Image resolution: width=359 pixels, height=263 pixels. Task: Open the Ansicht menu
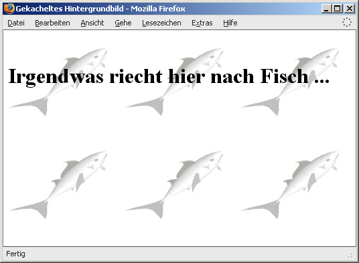(x=92, y=23)
